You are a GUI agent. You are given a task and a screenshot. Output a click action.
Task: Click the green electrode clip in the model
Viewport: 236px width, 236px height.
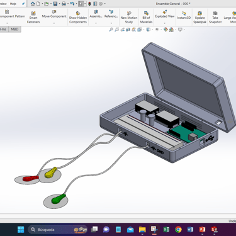59,198
